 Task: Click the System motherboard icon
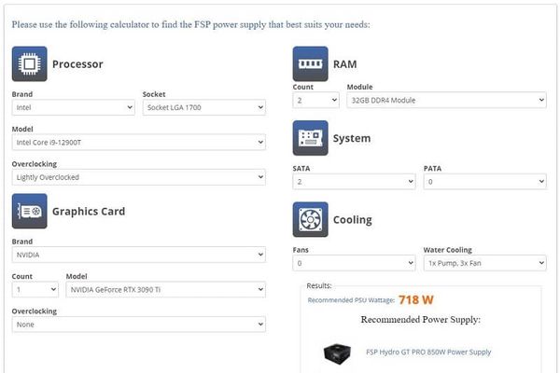coord(310,138)
